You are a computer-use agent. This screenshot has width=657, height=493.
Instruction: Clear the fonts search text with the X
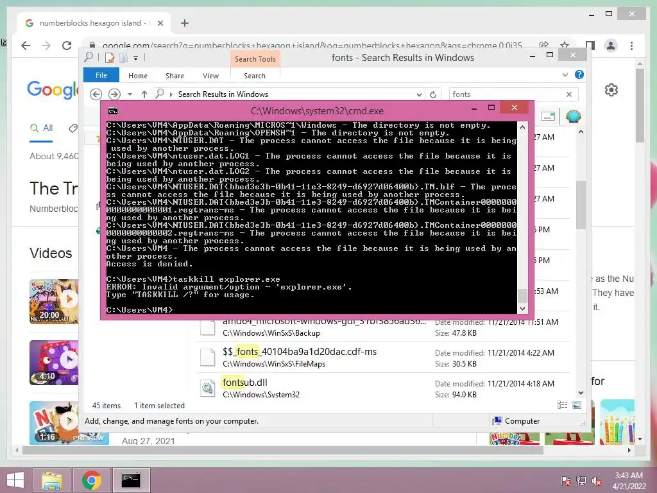click(569, 94)
